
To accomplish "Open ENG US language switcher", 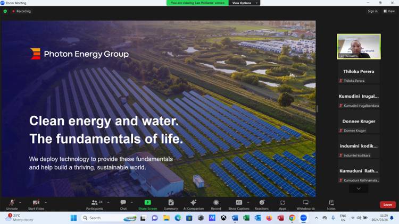I will 343,218.
